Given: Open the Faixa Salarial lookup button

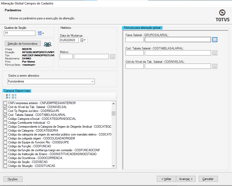Looking at the screenshot, I should (215, 40).
